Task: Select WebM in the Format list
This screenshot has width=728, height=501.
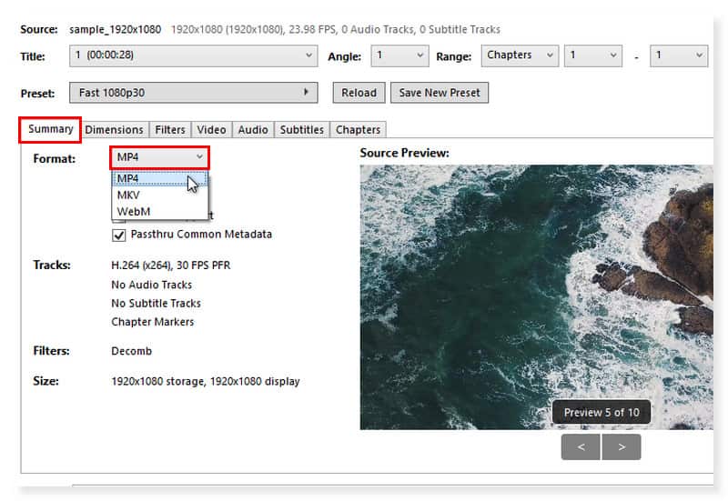Action: (133, 211)
